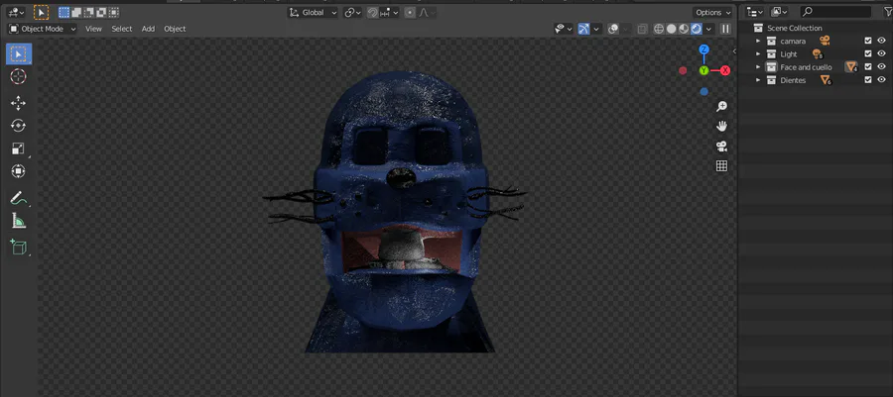
Task: Select the Select Box tool
Action: [19, 54]
